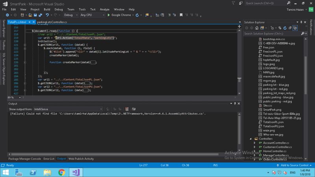This screenshot has width=315, height=177.
Task: Click the Solution Explorer search magnifier icon
Action: pyautogui.click(x=303, y=34)
